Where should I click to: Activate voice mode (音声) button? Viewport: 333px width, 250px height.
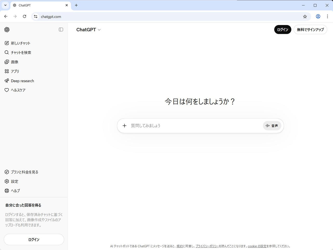point(272,126)
